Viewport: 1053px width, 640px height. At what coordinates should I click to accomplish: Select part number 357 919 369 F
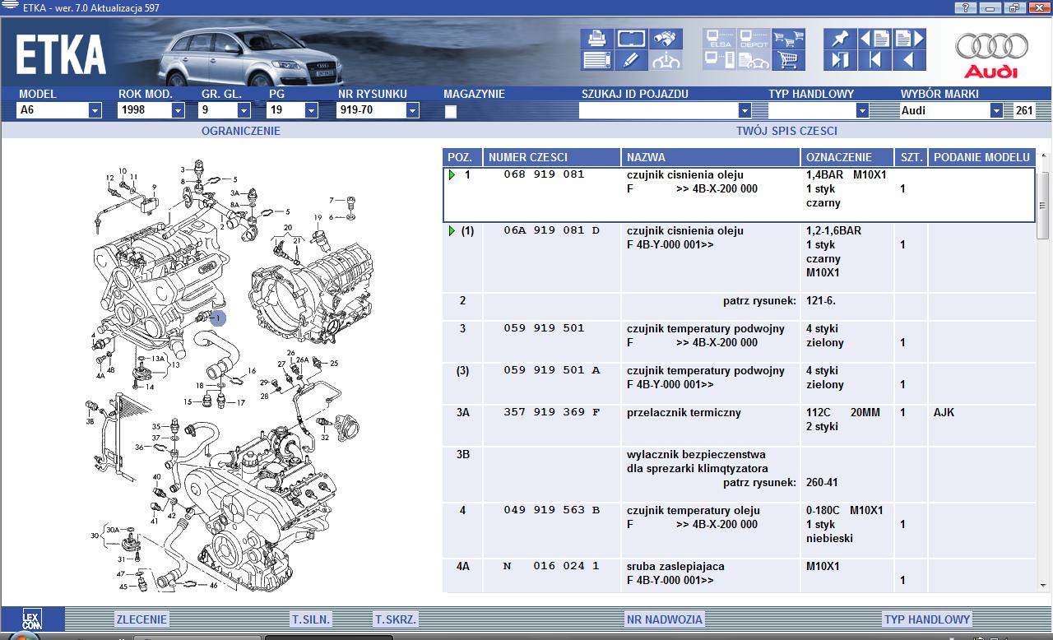(552, 412)
